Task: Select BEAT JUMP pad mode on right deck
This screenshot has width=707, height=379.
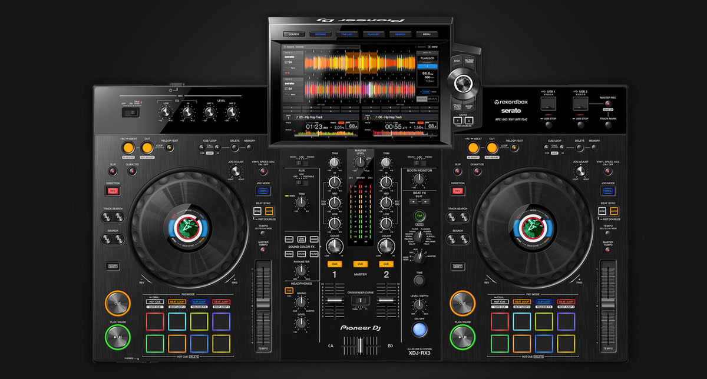Action: click(567, 301)
